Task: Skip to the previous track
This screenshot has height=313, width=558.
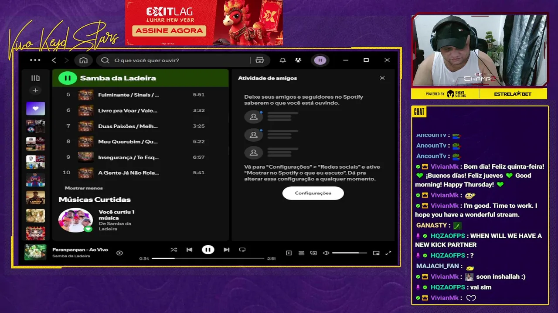Action: click(189, 250)
